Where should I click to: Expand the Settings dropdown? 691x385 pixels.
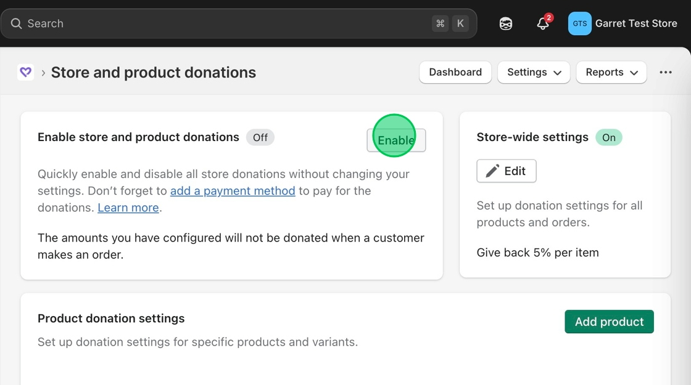pos(534,72)
